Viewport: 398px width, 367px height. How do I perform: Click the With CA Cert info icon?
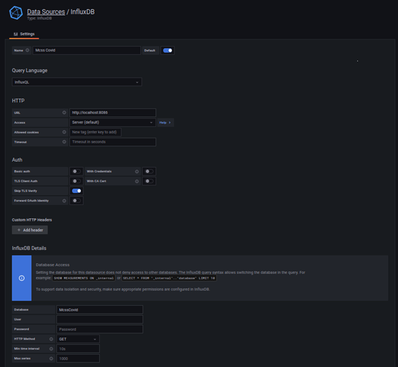pyautogui.click(x=137, y=181)
